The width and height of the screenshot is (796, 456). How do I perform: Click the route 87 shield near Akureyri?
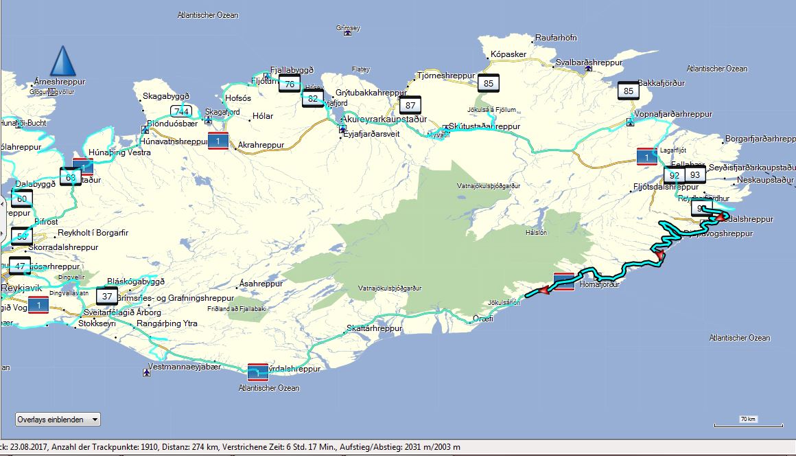pos(410,106)
